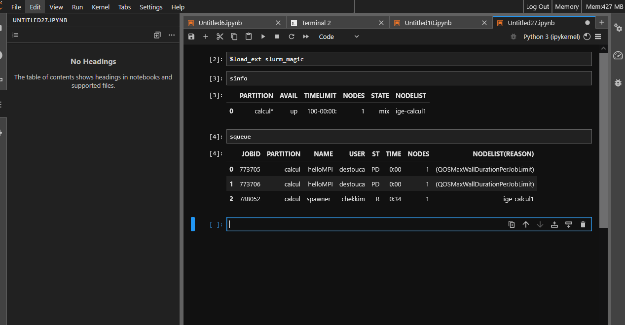Open the Kernel menu
625x325 pixels.
101,7
